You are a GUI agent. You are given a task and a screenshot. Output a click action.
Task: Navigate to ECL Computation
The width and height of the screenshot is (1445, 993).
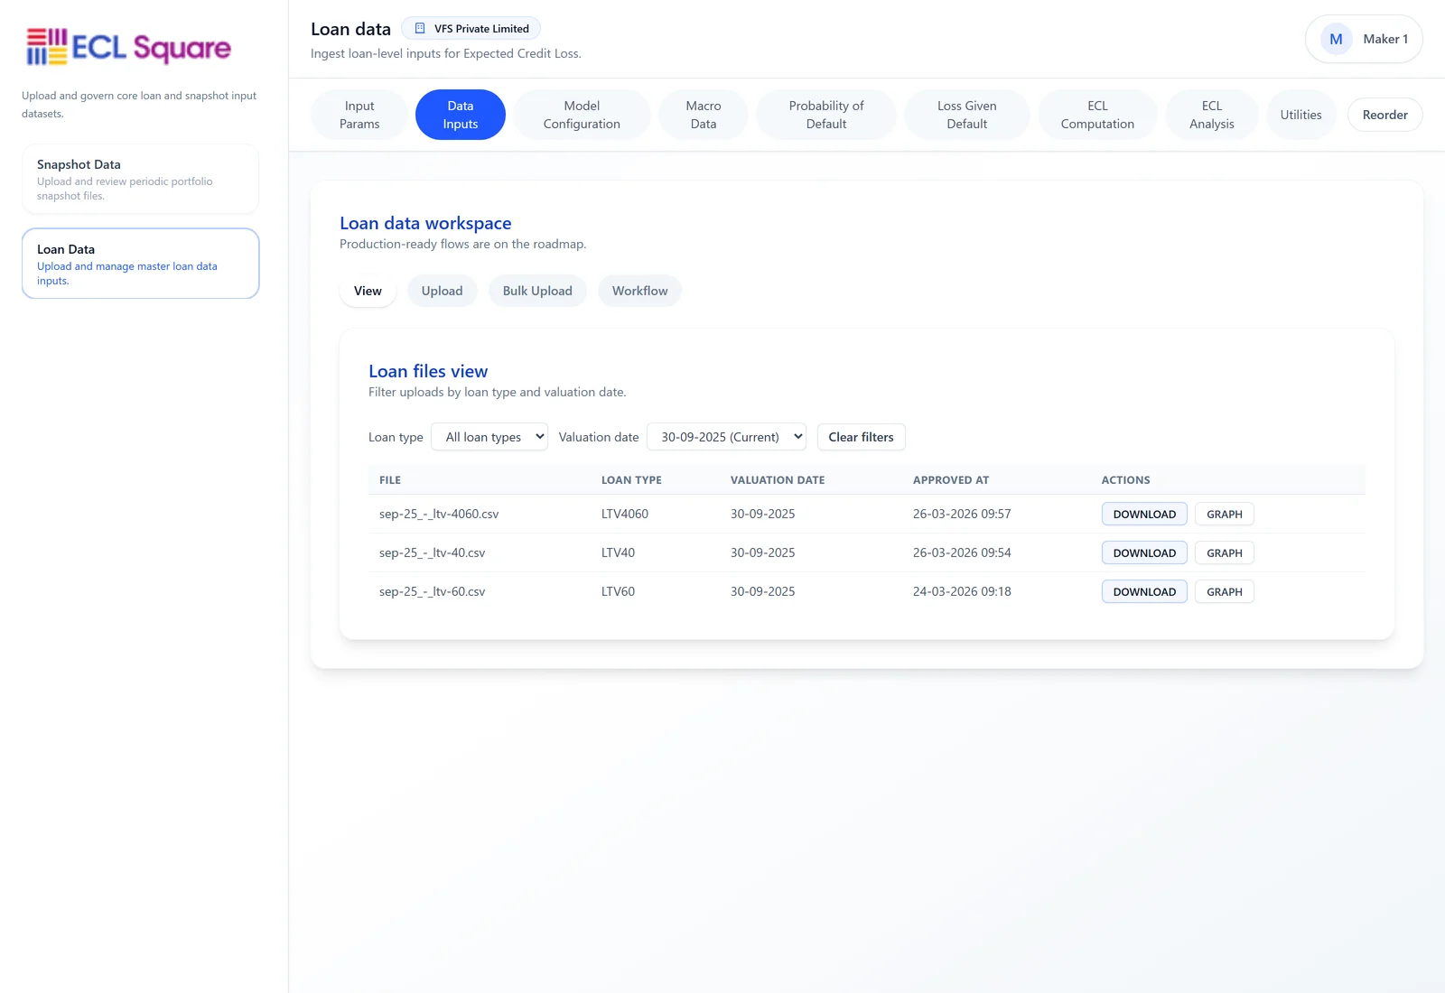pos(1097,115)
